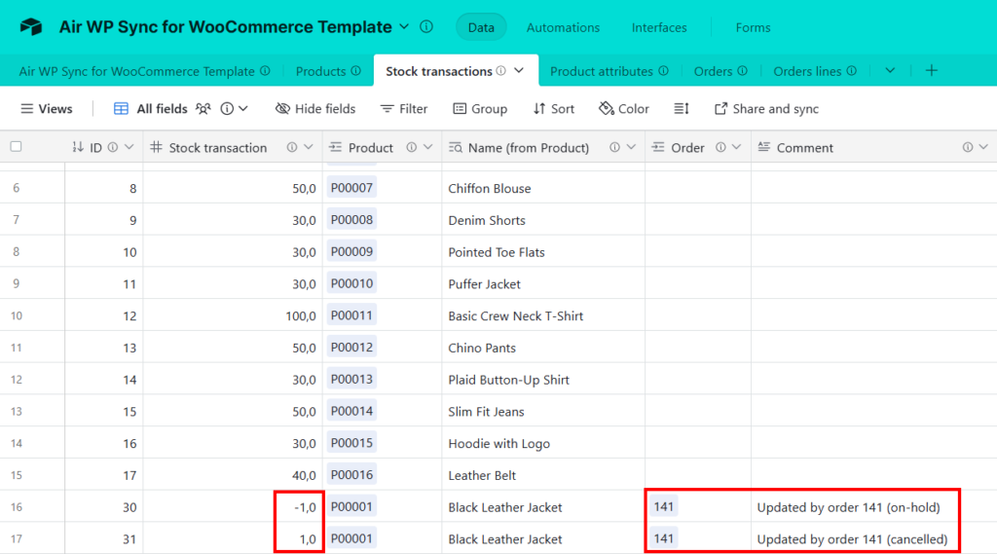The height and width of the screenshot is (554, 997).
Task: Show Comment field info icon
Action: coord(967,147)
